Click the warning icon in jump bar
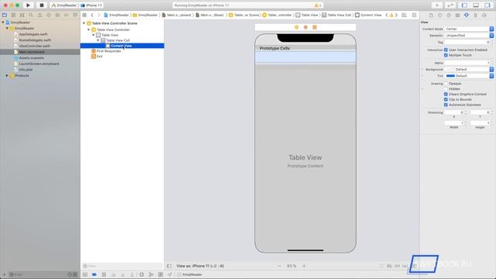The image size is (496, 279). [x=391, y=15]
